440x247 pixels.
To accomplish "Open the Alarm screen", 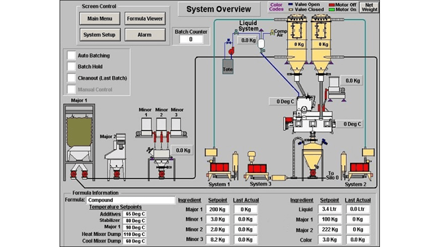I will 145,35.
